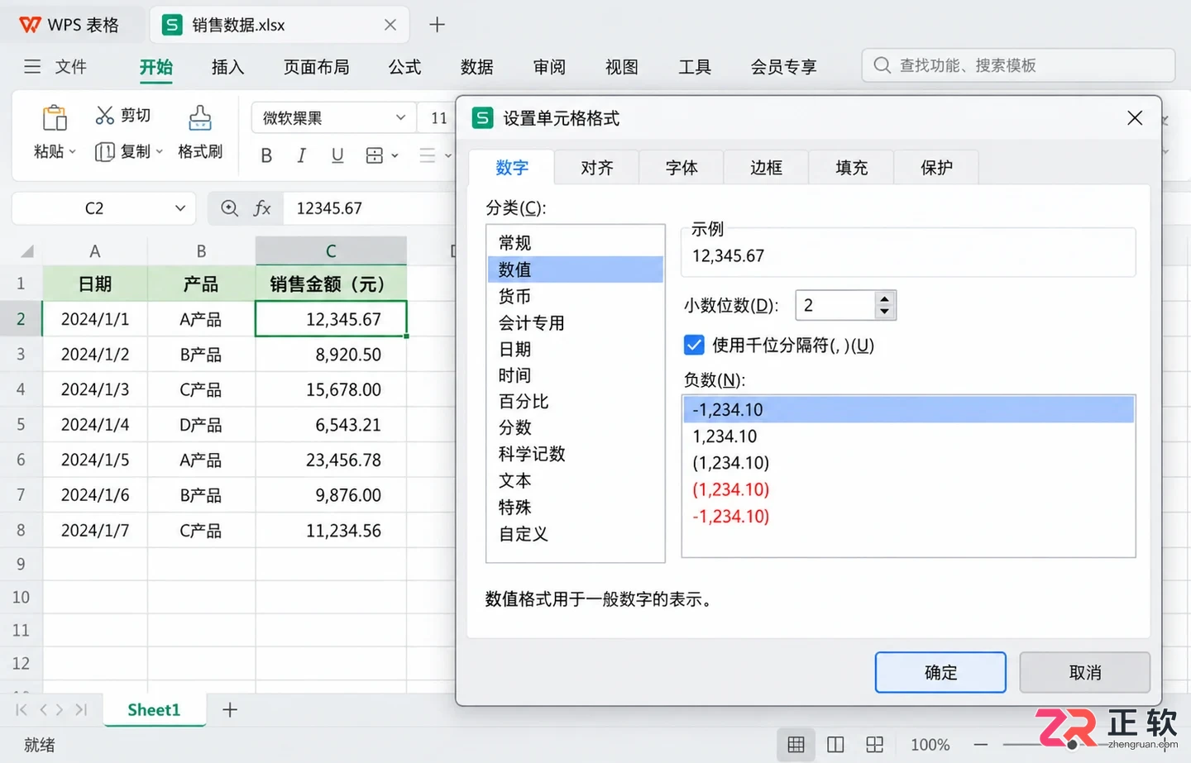The width and height of the screenshot is (1191, 763).
Task: Switch to page layout view icon
Action: point(835,745)
